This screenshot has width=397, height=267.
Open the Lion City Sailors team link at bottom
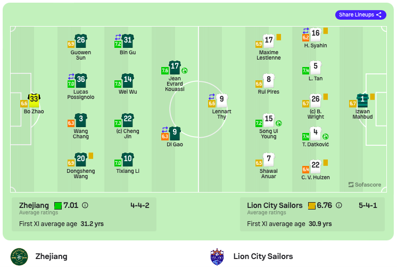tap(263, 256)
